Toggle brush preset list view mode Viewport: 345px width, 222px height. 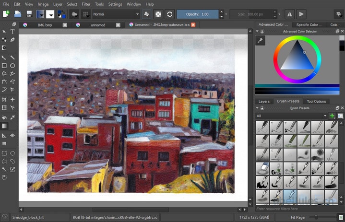(x=340, y=116)
